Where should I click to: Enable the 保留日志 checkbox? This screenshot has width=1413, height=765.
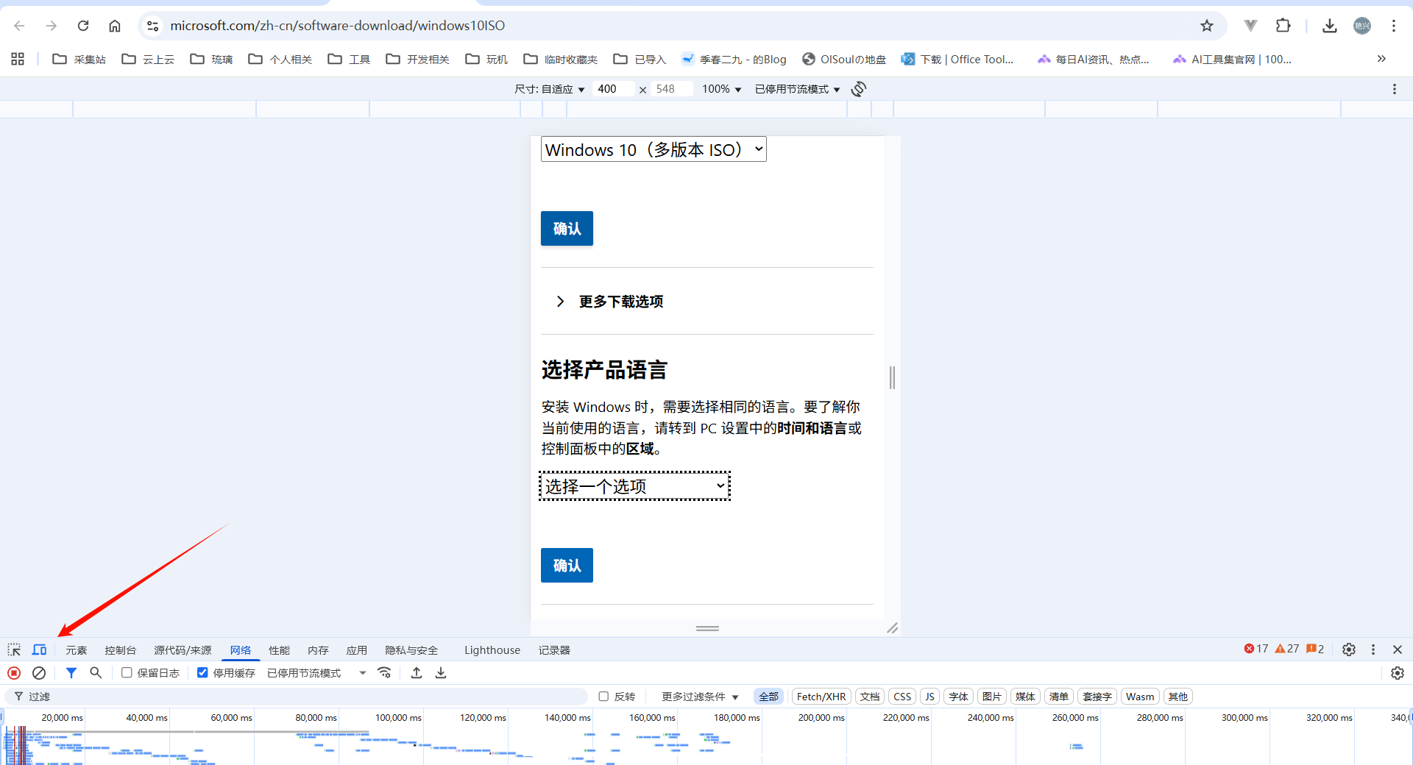point(127,673)
